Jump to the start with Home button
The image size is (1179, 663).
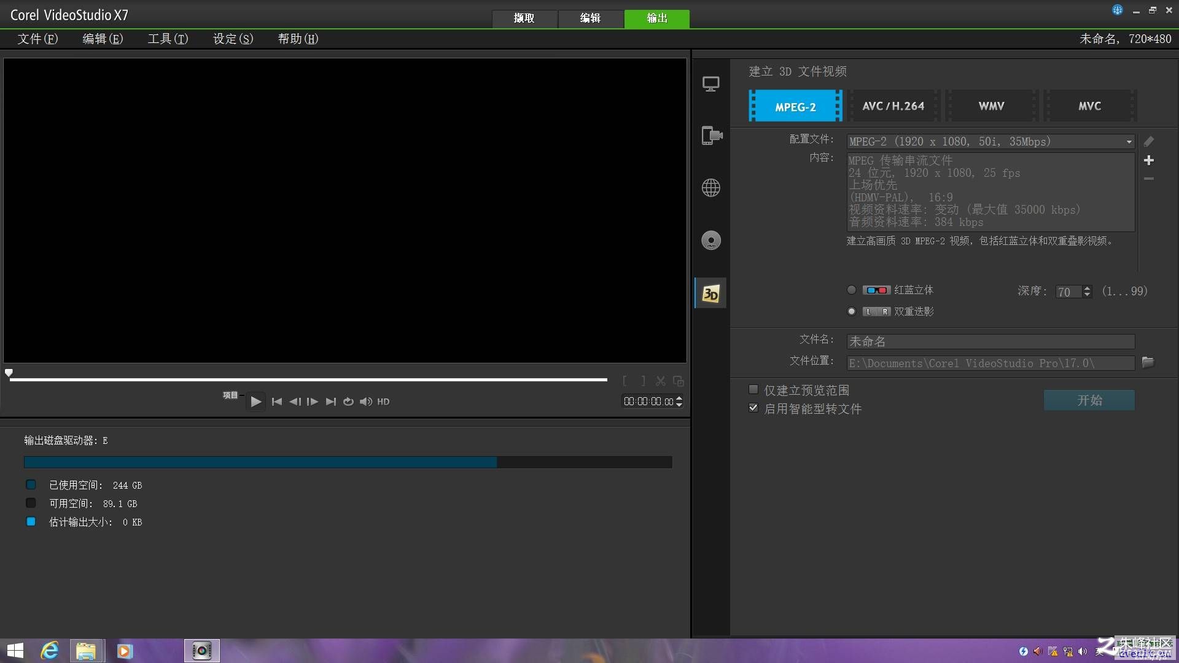[277, 401]
